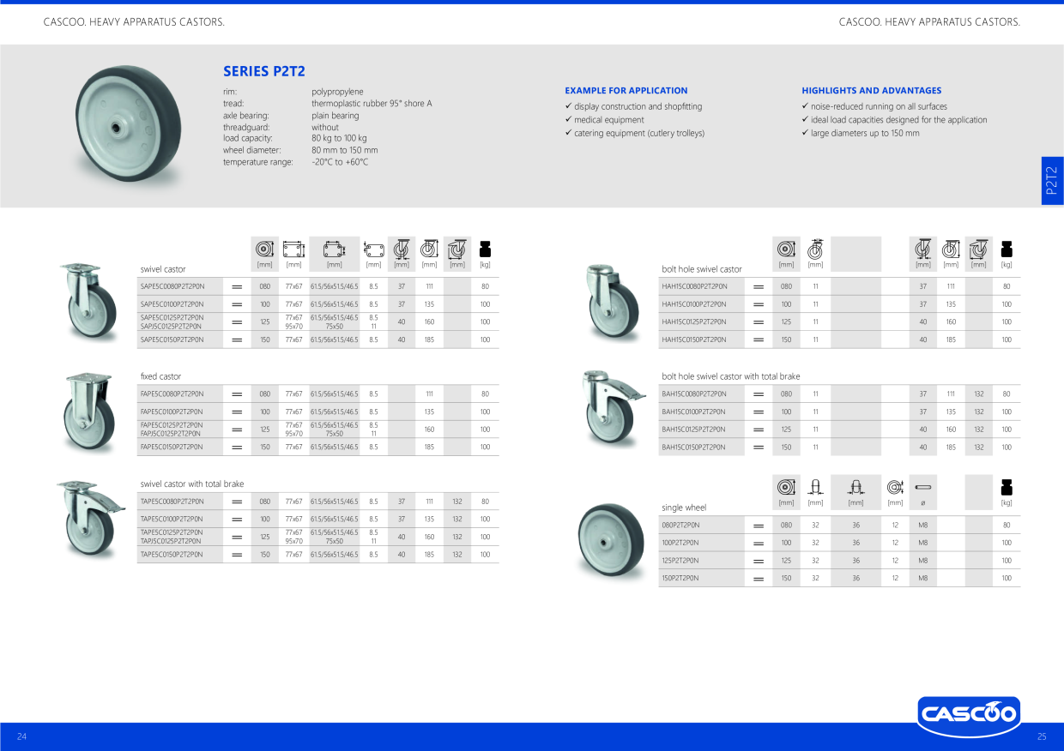Click part number 125P2T2P0N
The height and width of the screenshot is (751, 1064).
coord(680,561)
